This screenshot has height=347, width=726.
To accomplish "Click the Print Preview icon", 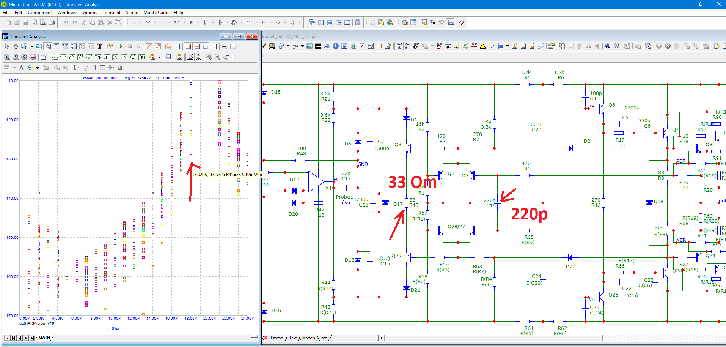I will (x=43, y=22).
